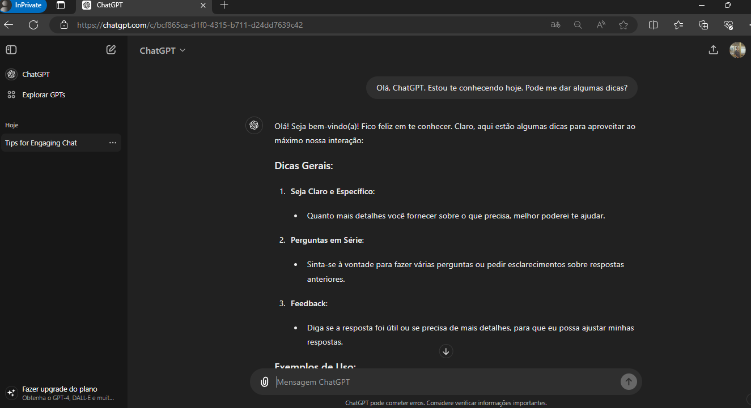Select the chatgpt.com address bar URL
The image size is (751, 408).
click(190, 25)
